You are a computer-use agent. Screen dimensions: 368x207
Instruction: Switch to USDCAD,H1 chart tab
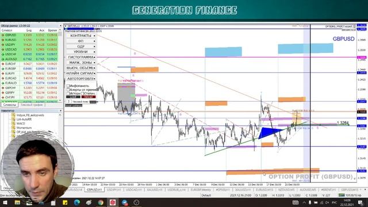point(134,190)
